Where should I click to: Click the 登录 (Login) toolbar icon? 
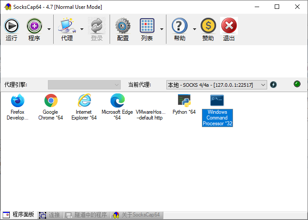pos(97,26)
